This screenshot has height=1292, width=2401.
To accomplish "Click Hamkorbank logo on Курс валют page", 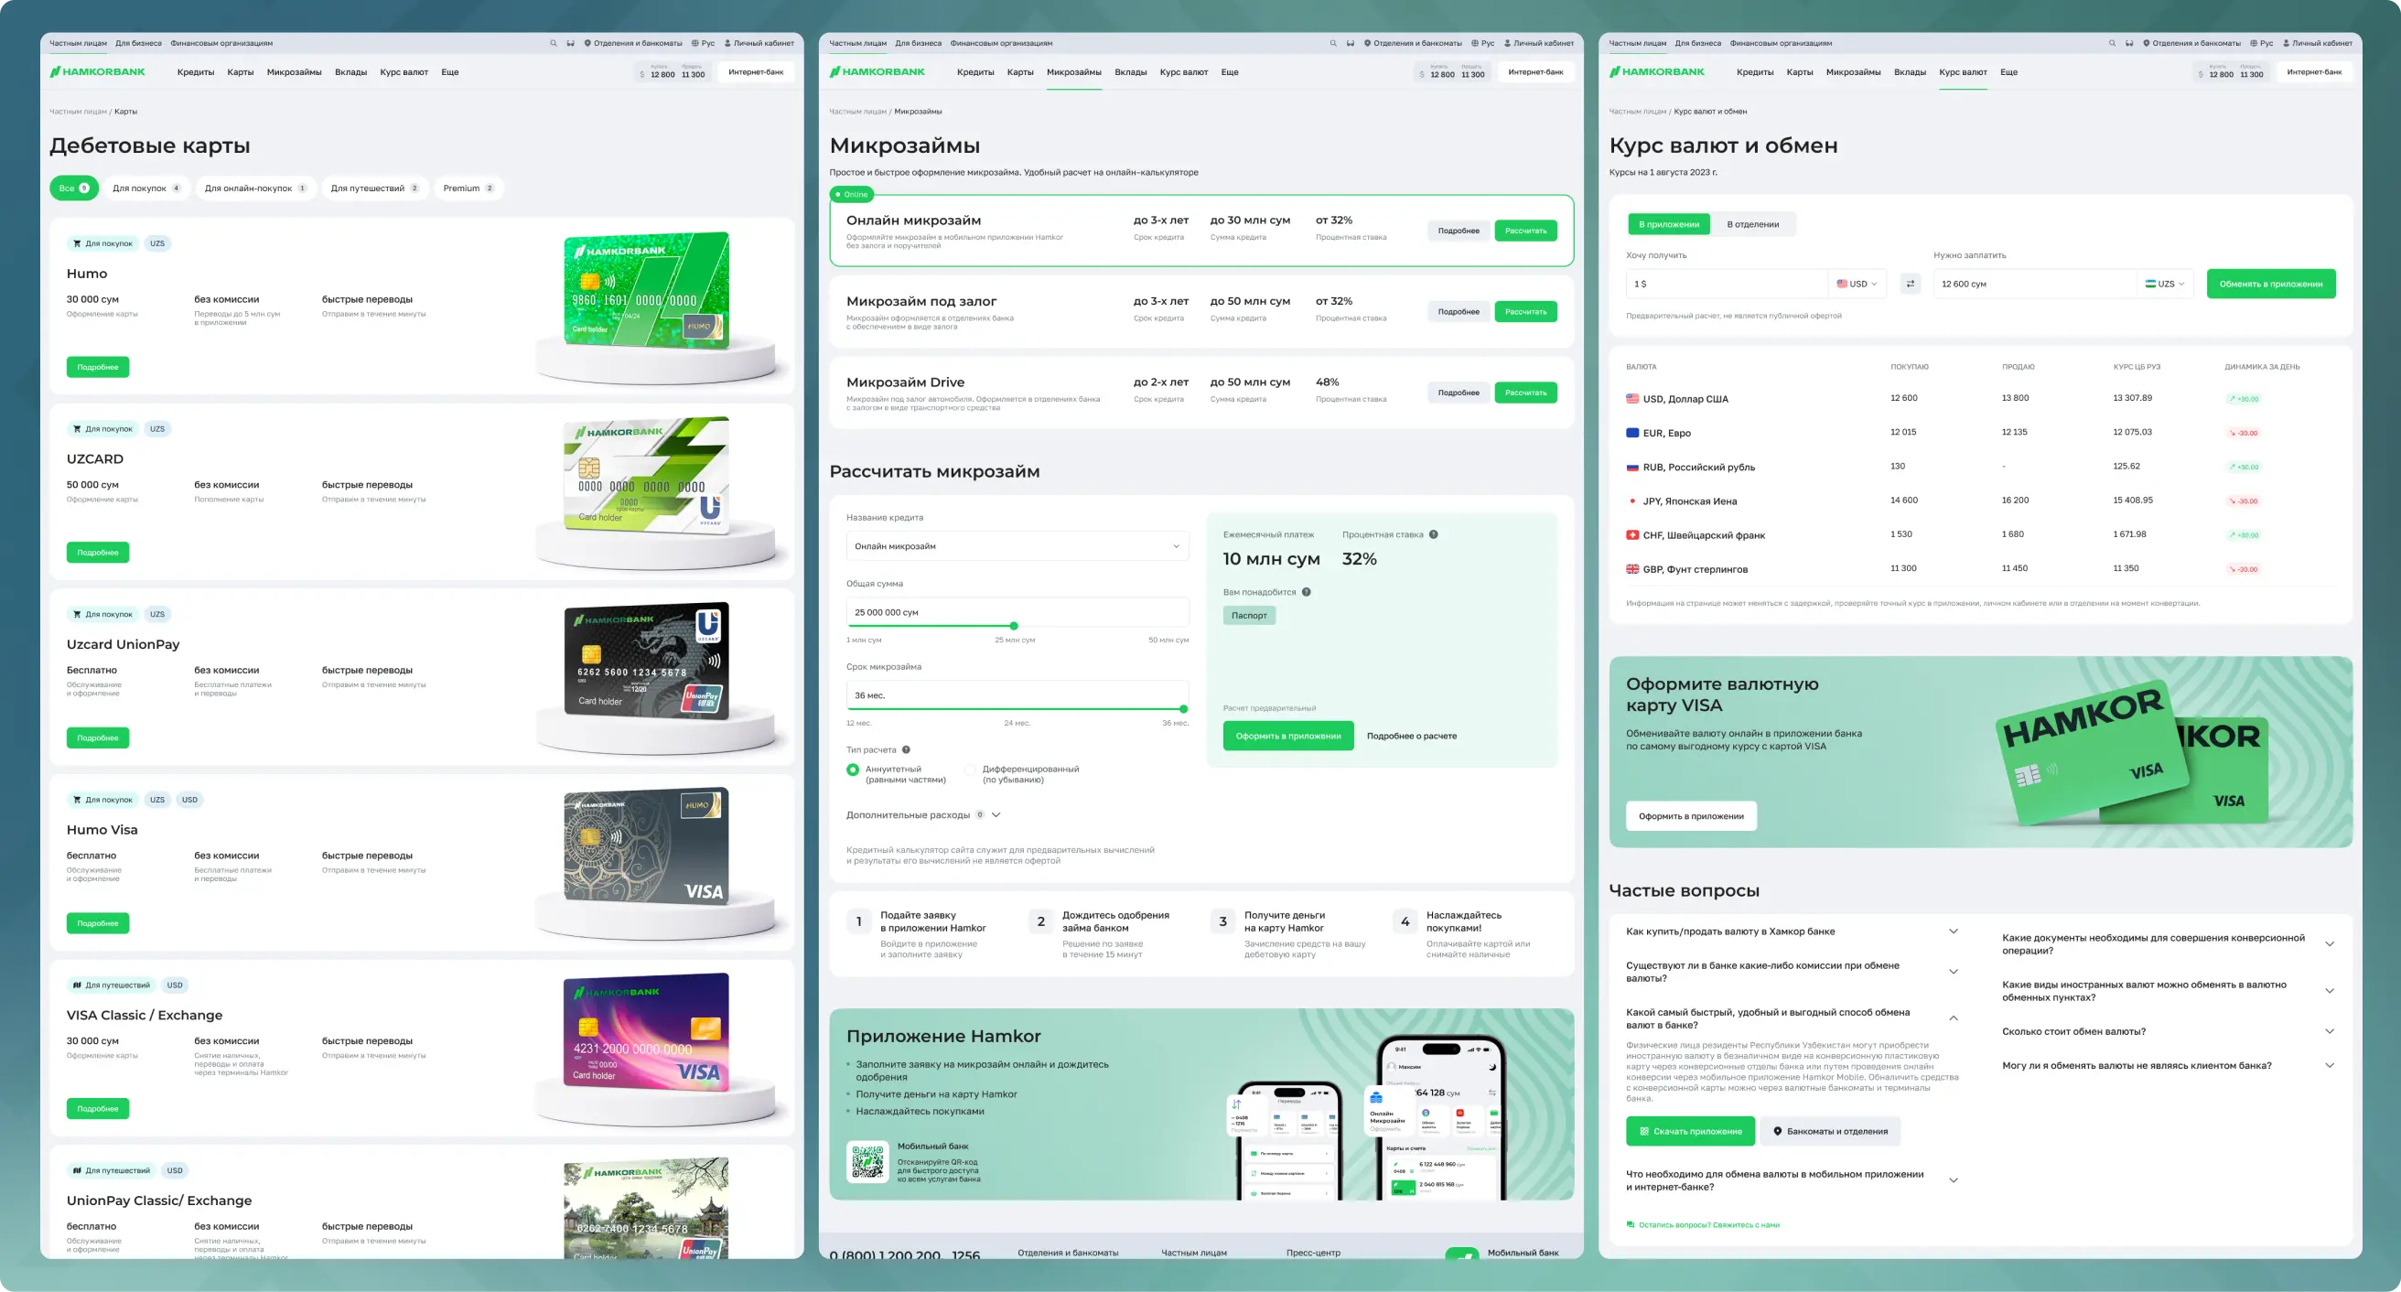I will point(1656,71).
